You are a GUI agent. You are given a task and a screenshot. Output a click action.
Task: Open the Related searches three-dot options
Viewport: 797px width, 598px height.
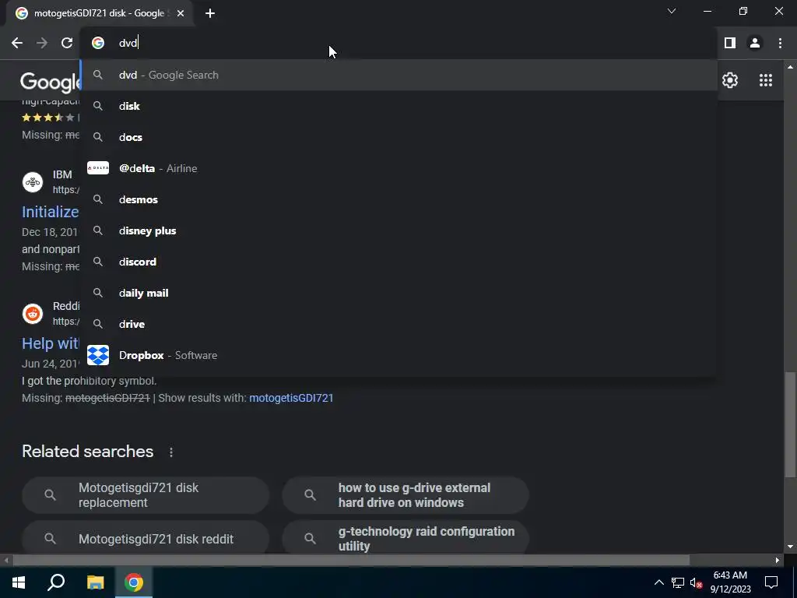tap(171, 452)
